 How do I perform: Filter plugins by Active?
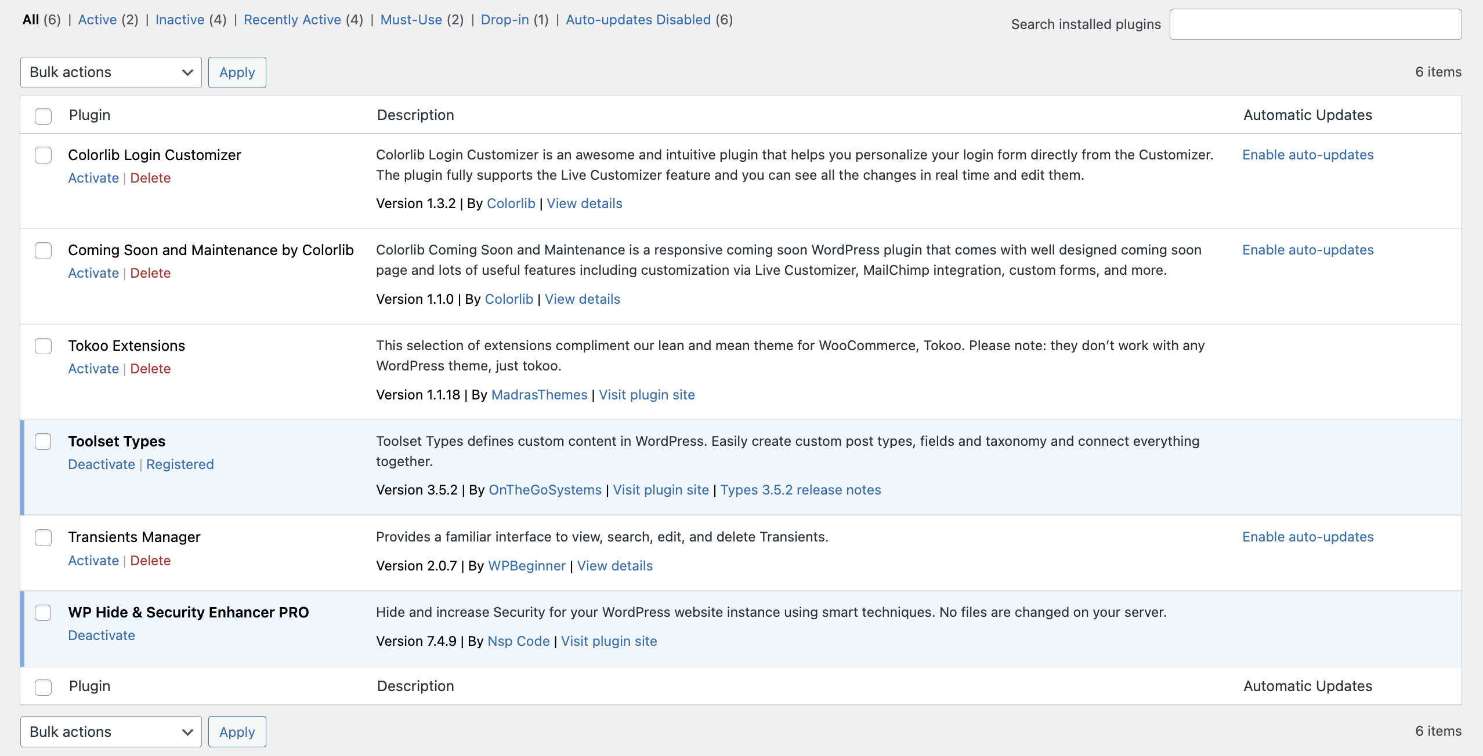[x=97, y=20]
